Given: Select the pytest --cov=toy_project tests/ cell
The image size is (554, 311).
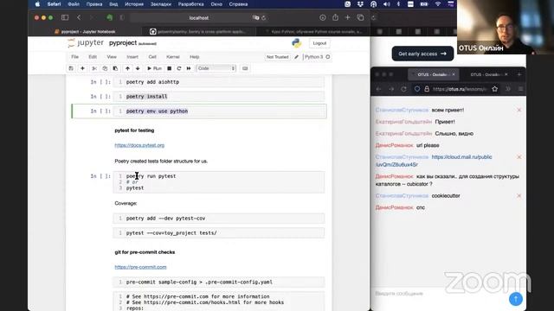Looking at the screenshot, I should pyautogui.click(x=219, y=233).
